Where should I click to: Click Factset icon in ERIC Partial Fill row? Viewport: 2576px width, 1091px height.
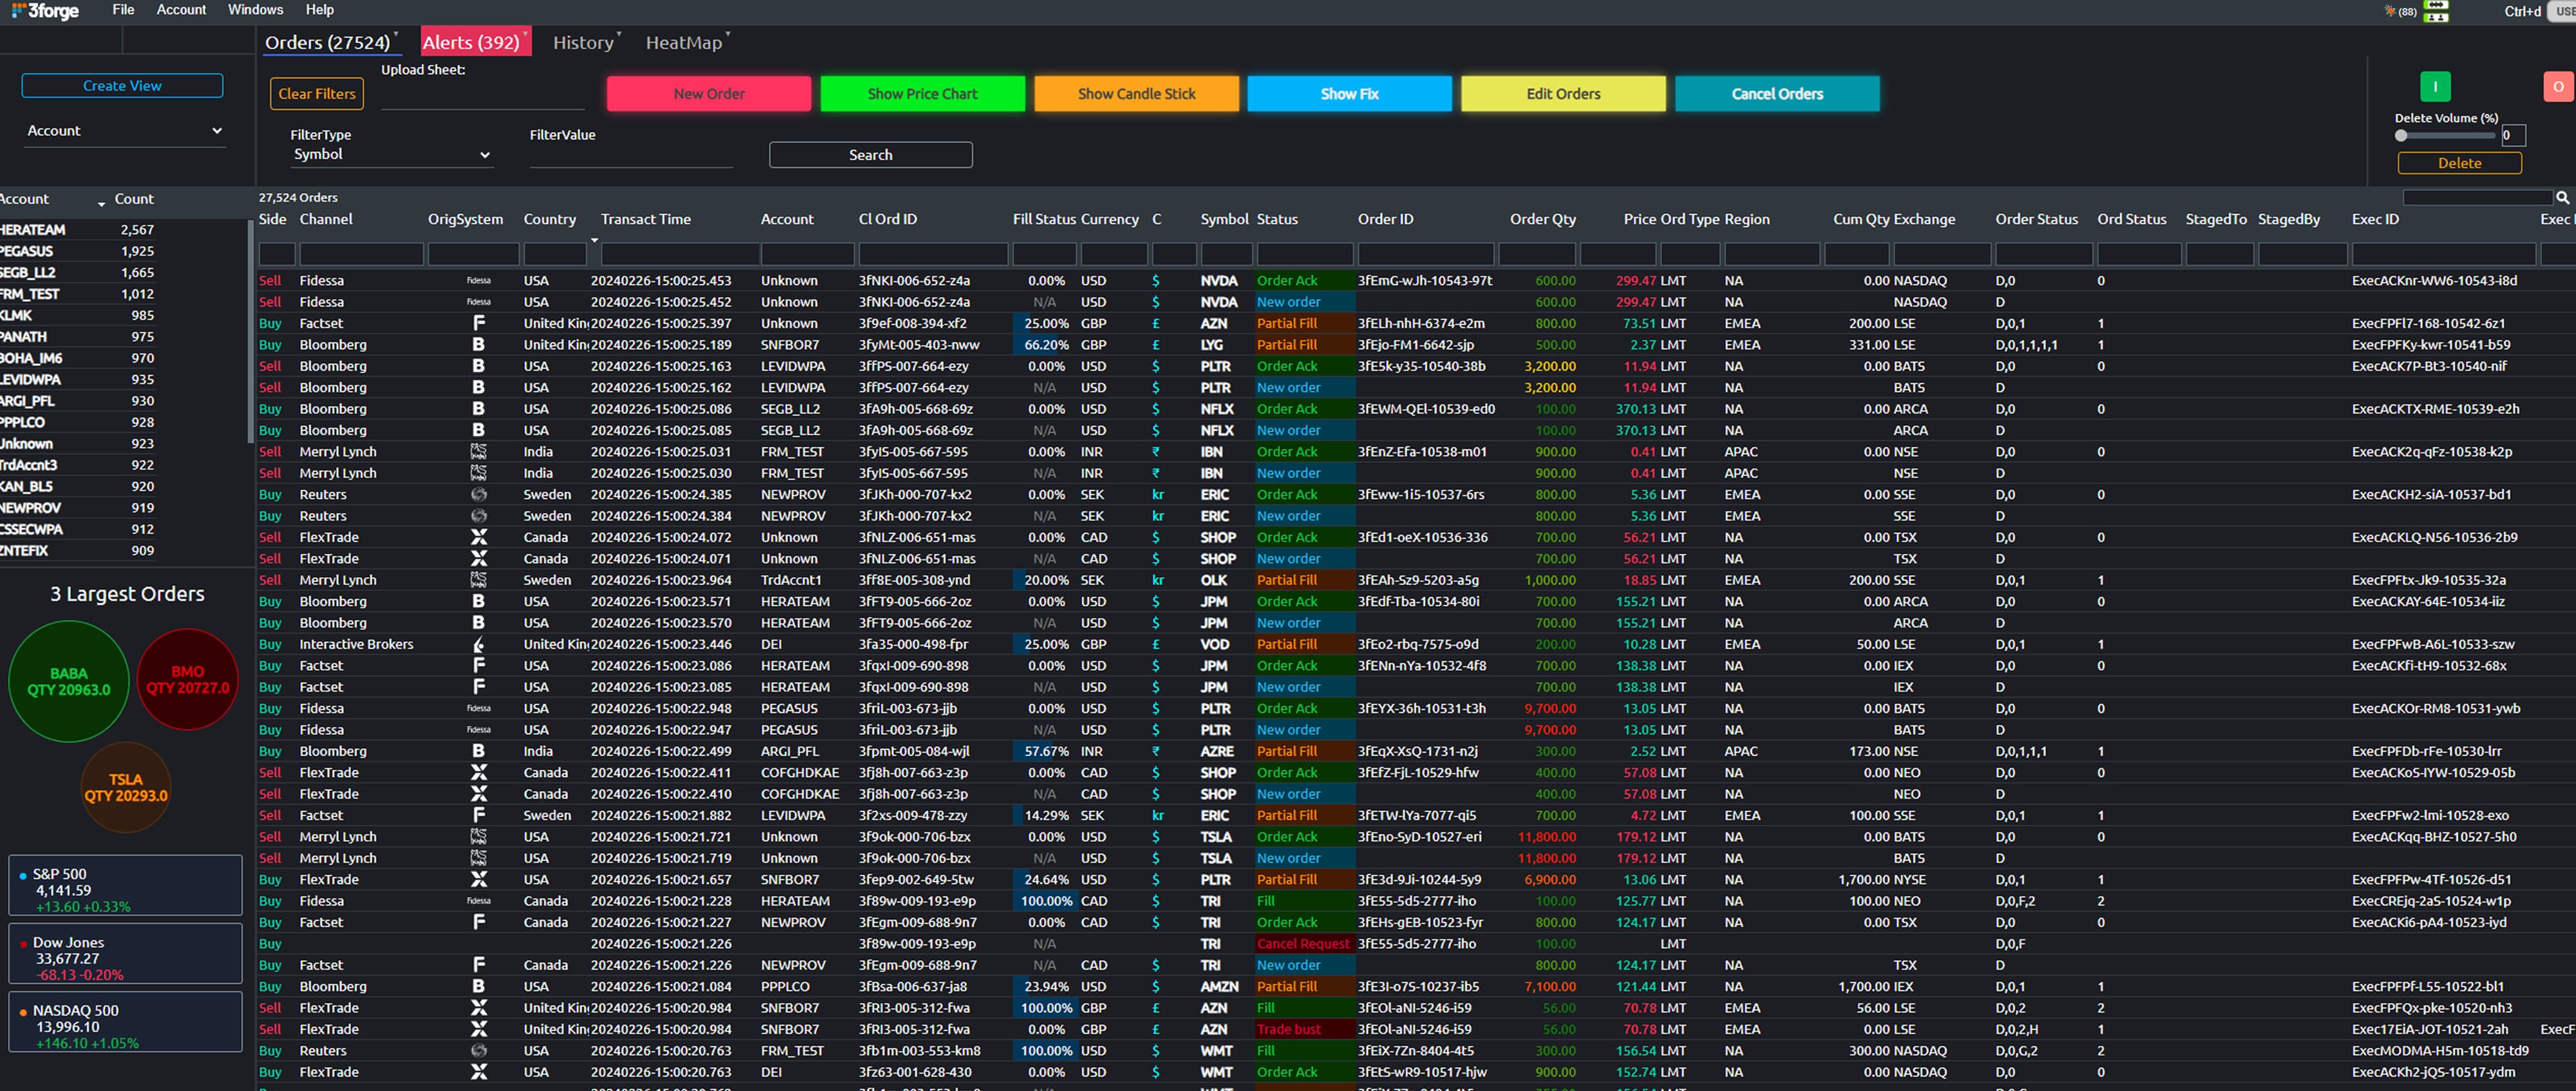click(x=479, y=815)
